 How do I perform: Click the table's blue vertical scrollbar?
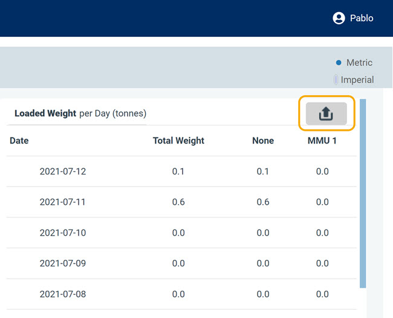(363, 193)
